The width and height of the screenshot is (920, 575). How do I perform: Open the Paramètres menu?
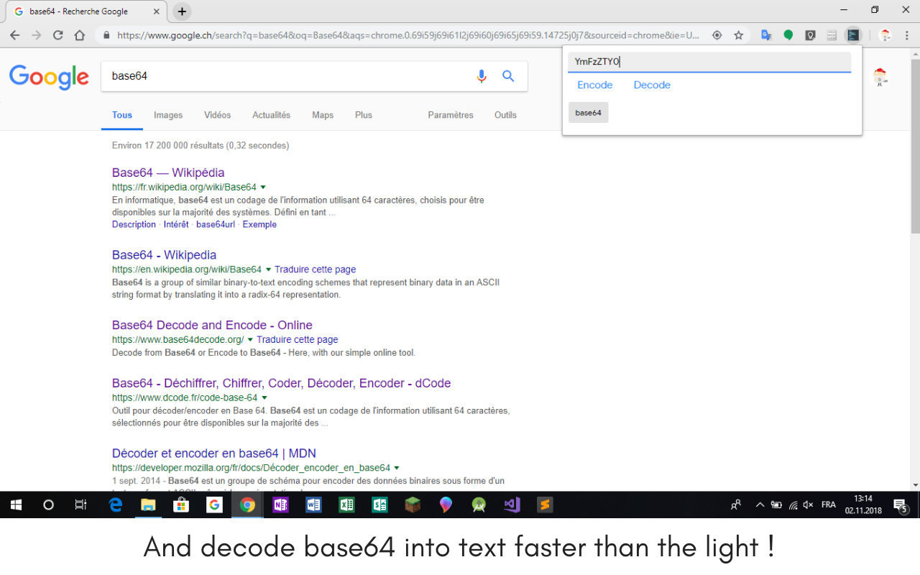click(451, 115)
